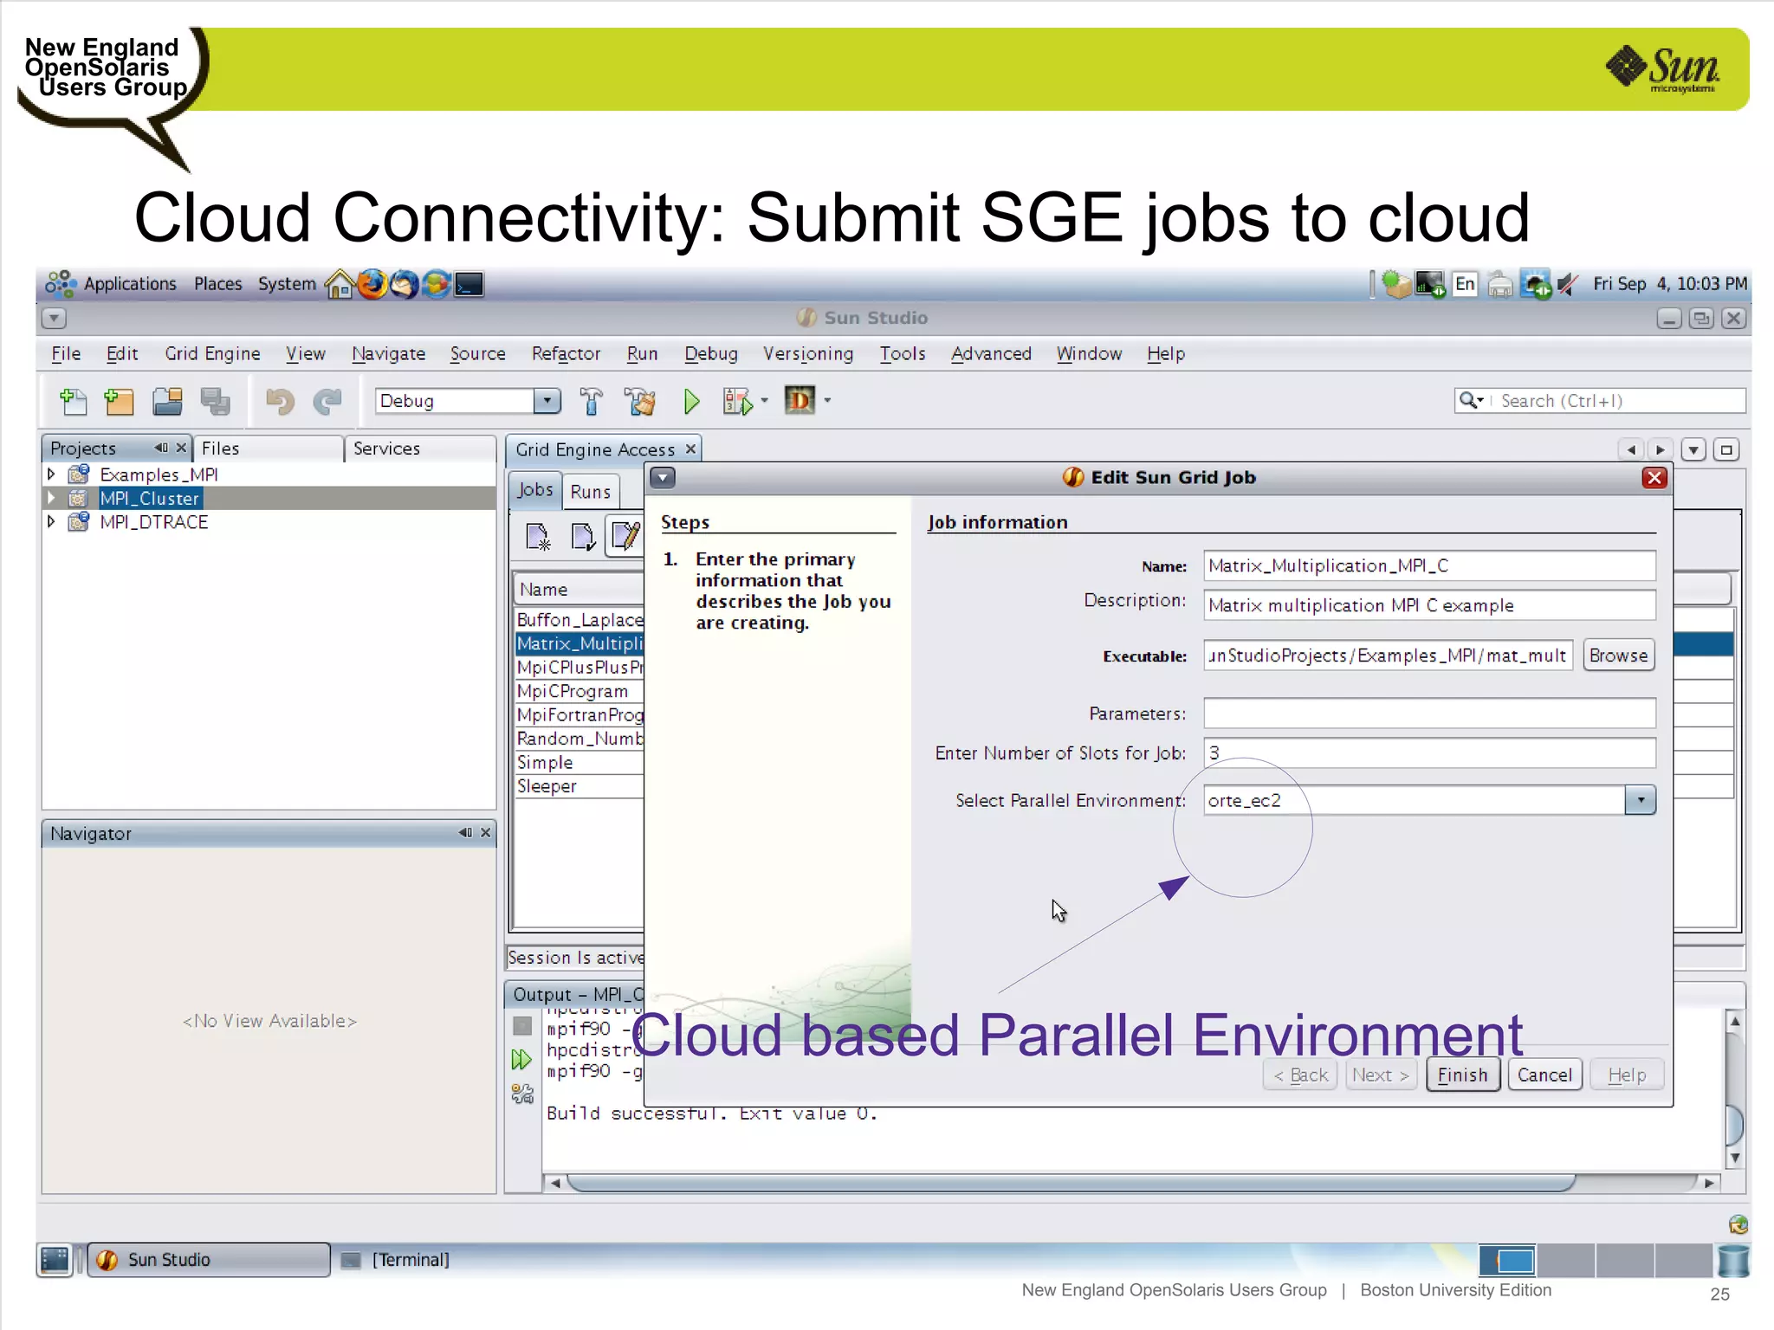Click the new job icon in Jobs tab
This screenshot has height=1330, width=1774.
[538, 537]
